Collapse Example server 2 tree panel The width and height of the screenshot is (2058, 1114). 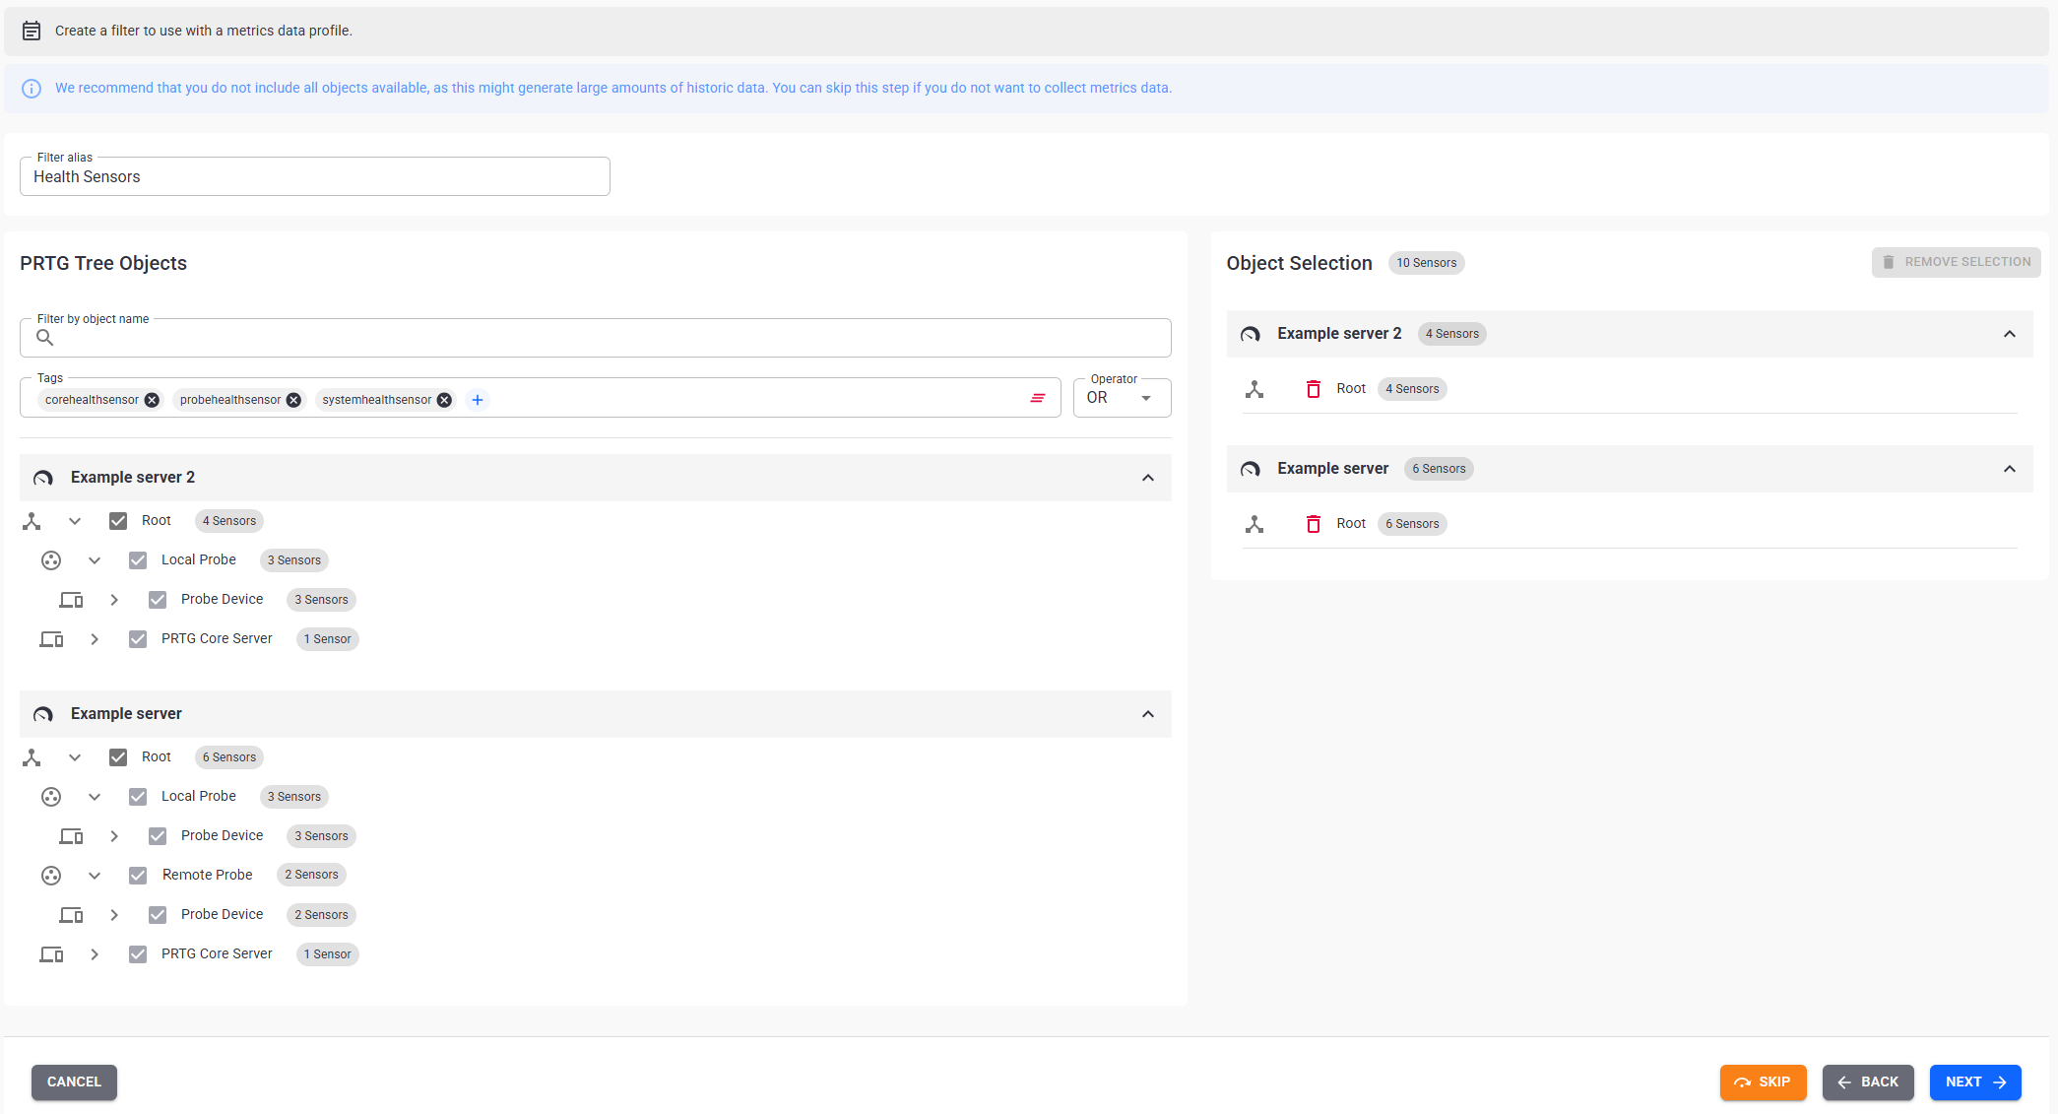click(1148, 478)
